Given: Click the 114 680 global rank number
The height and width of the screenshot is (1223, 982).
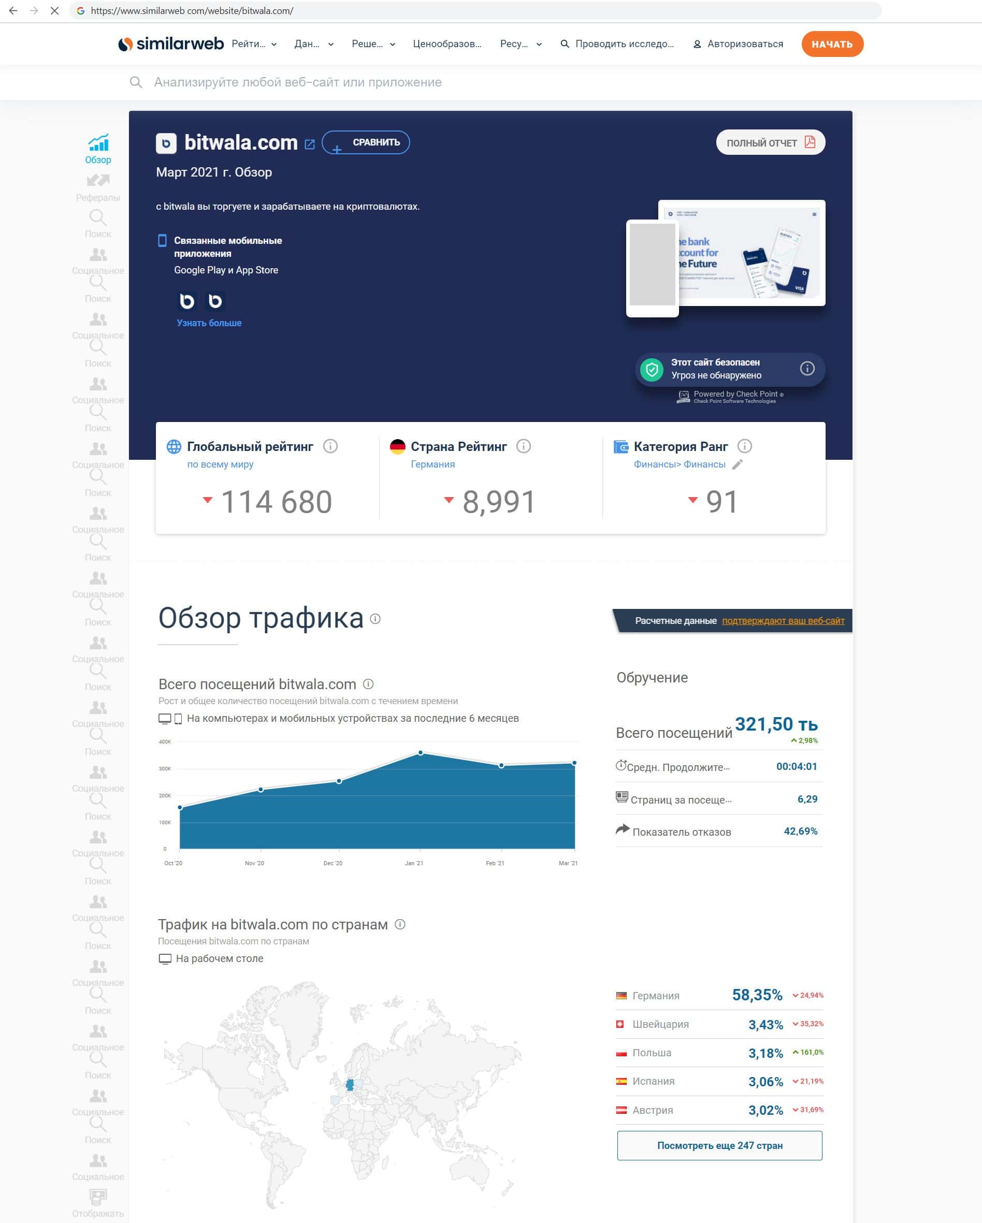Looking at the screenshot, I should coord(276,502).
